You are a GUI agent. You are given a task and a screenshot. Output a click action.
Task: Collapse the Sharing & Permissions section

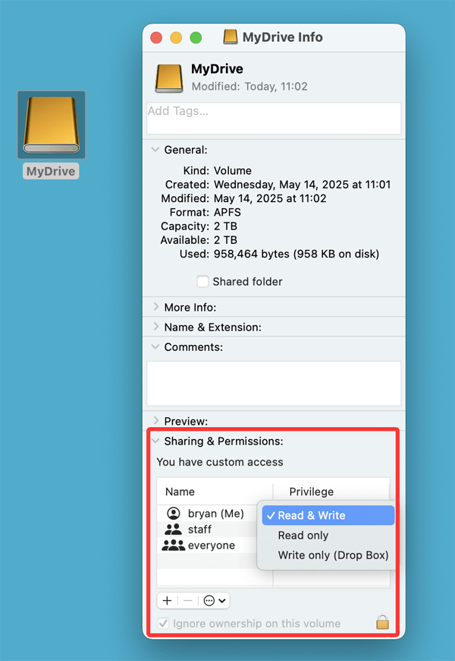(155, 441)
